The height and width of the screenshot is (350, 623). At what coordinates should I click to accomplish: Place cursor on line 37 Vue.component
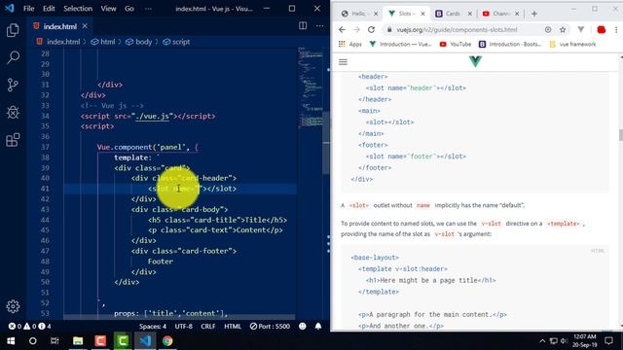coord(147,147)
